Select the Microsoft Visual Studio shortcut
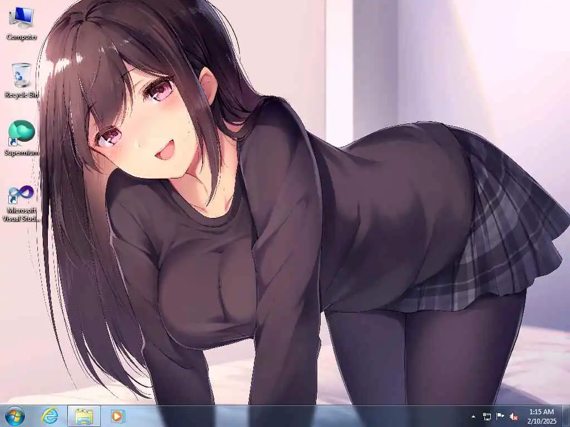This screenshot has height=427, width=570. pos(22,203)
